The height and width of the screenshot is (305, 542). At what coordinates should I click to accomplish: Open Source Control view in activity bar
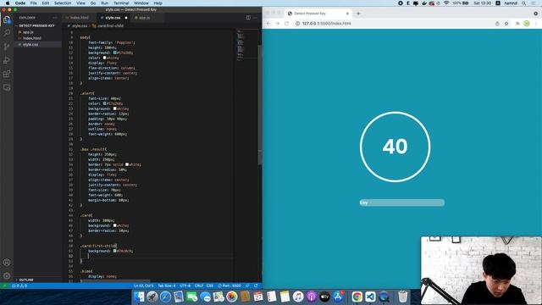coord(7,47)
